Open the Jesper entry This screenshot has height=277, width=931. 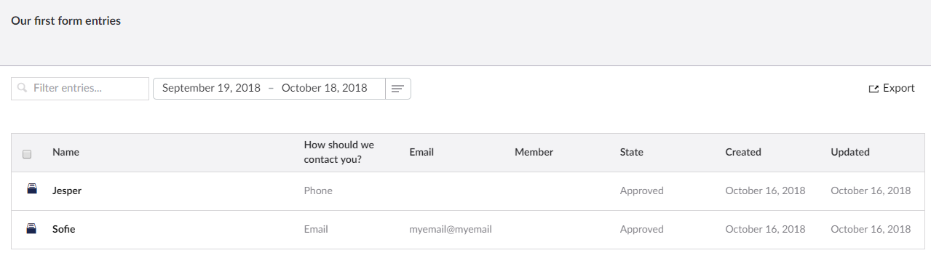coord(67,190)
